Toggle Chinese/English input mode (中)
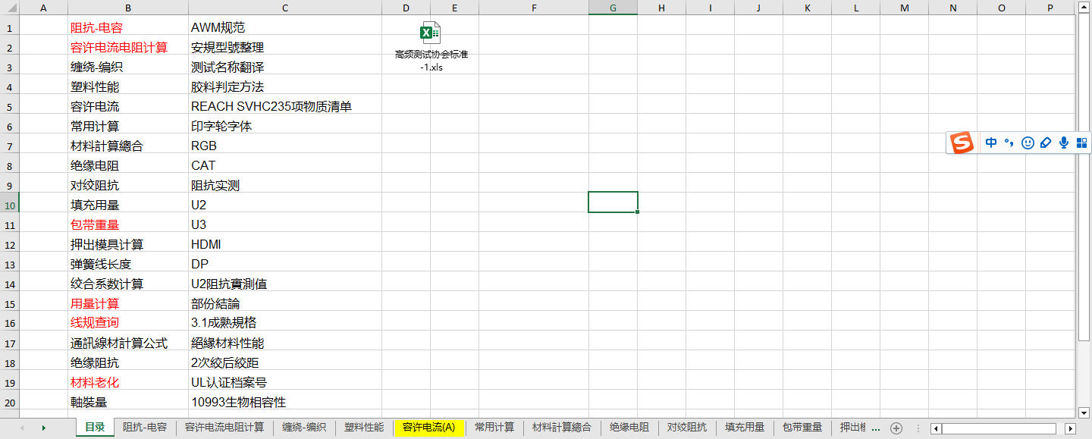The height and width of the screenshot is (439, 1092). [x=991, y=143]
